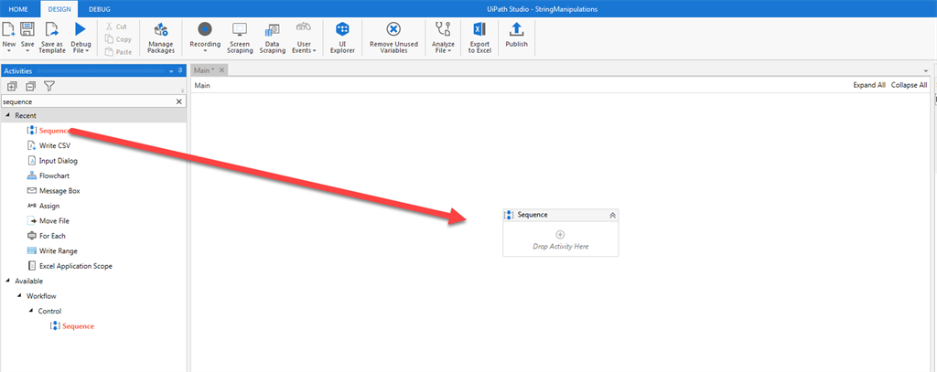This screenshot has height=372, width=937.
Task: Click Export to Excel icon
Action: (479, 29)
